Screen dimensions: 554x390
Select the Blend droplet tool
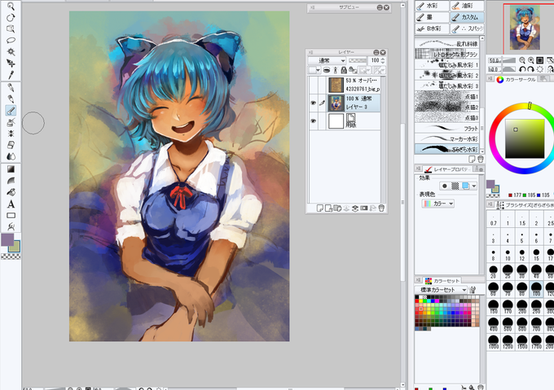(x=11, y=156)
